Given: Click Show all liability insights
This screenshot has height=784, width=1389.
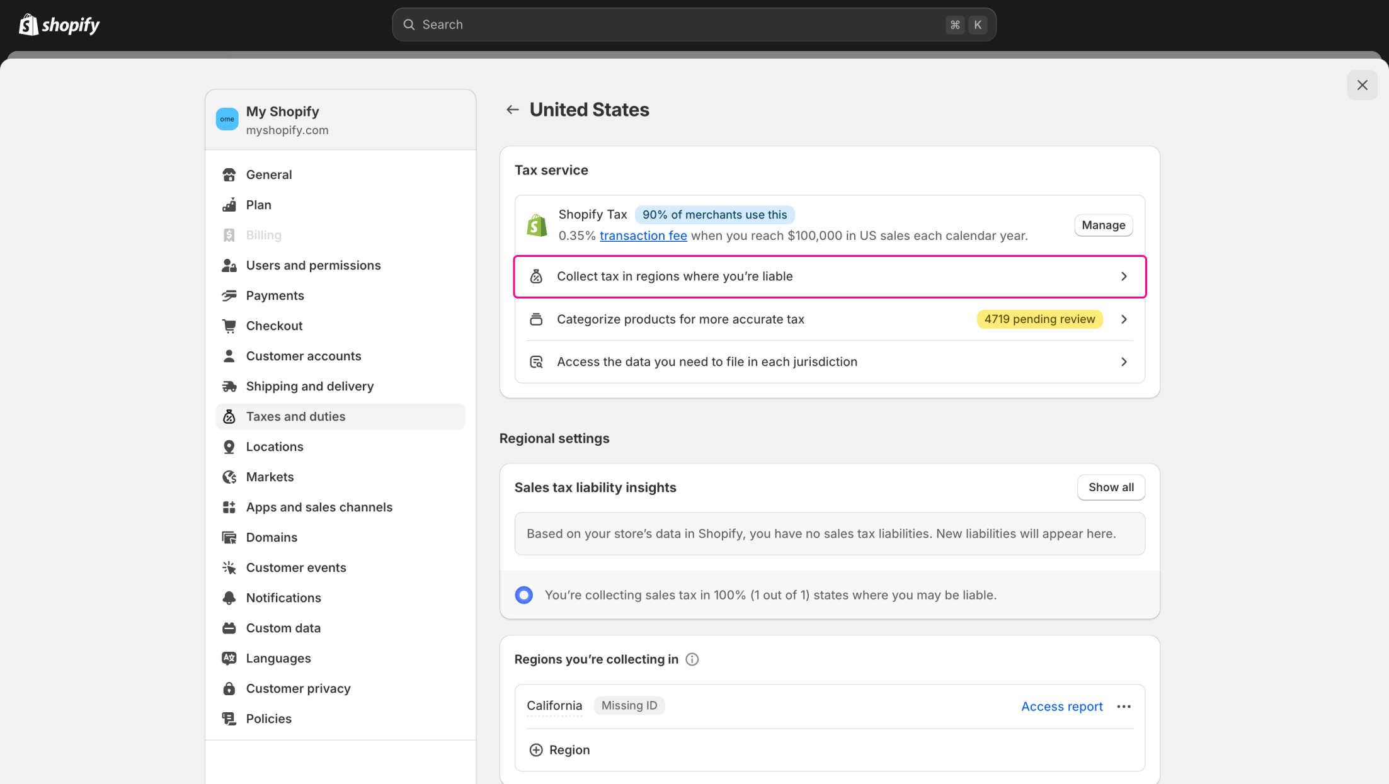Looking at the screenshot, I should (1111, 487).
